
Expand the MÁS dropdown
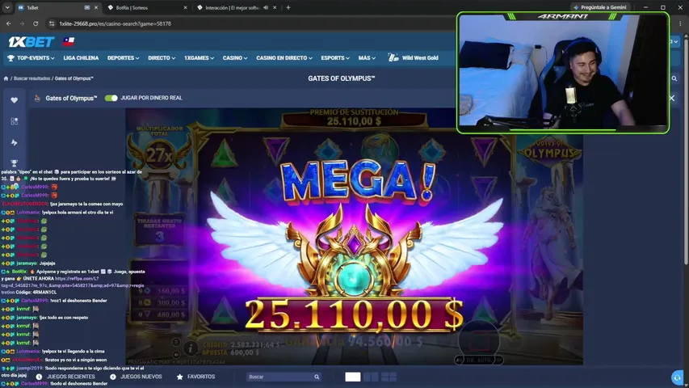coord(367,58)
